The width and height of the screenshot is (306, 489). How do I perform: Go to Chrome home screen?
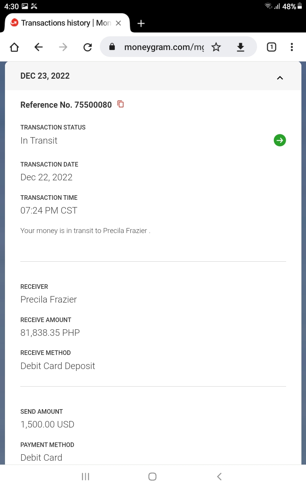[x=14, y=47]
